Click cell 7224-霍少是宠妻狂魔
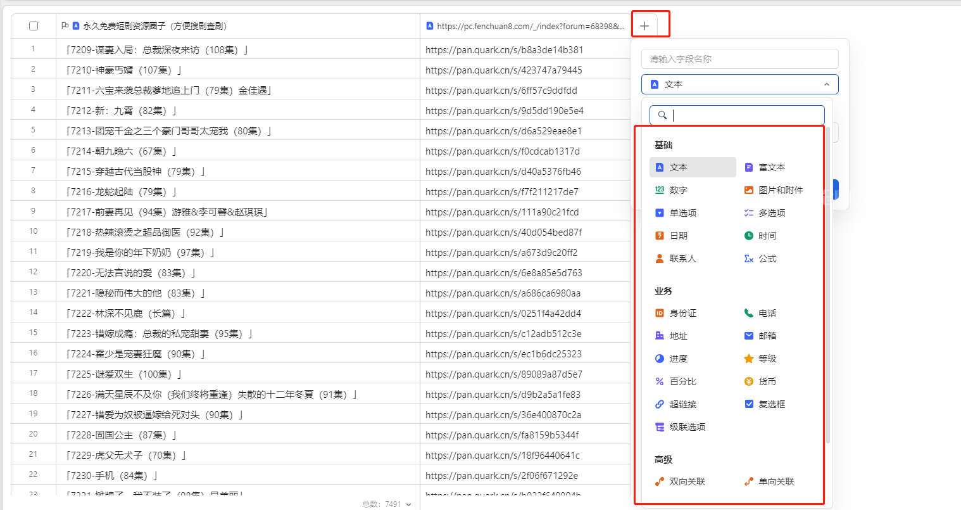The width and height of the screenshot is (961, 510). coord(238,354)
